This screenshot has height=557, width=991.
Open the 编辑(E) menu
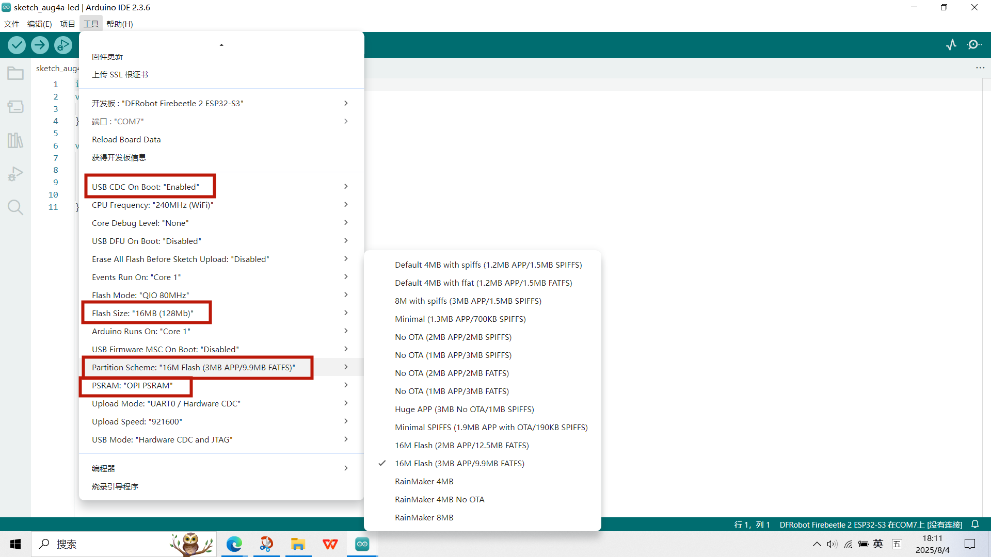(x=39, y=24)
